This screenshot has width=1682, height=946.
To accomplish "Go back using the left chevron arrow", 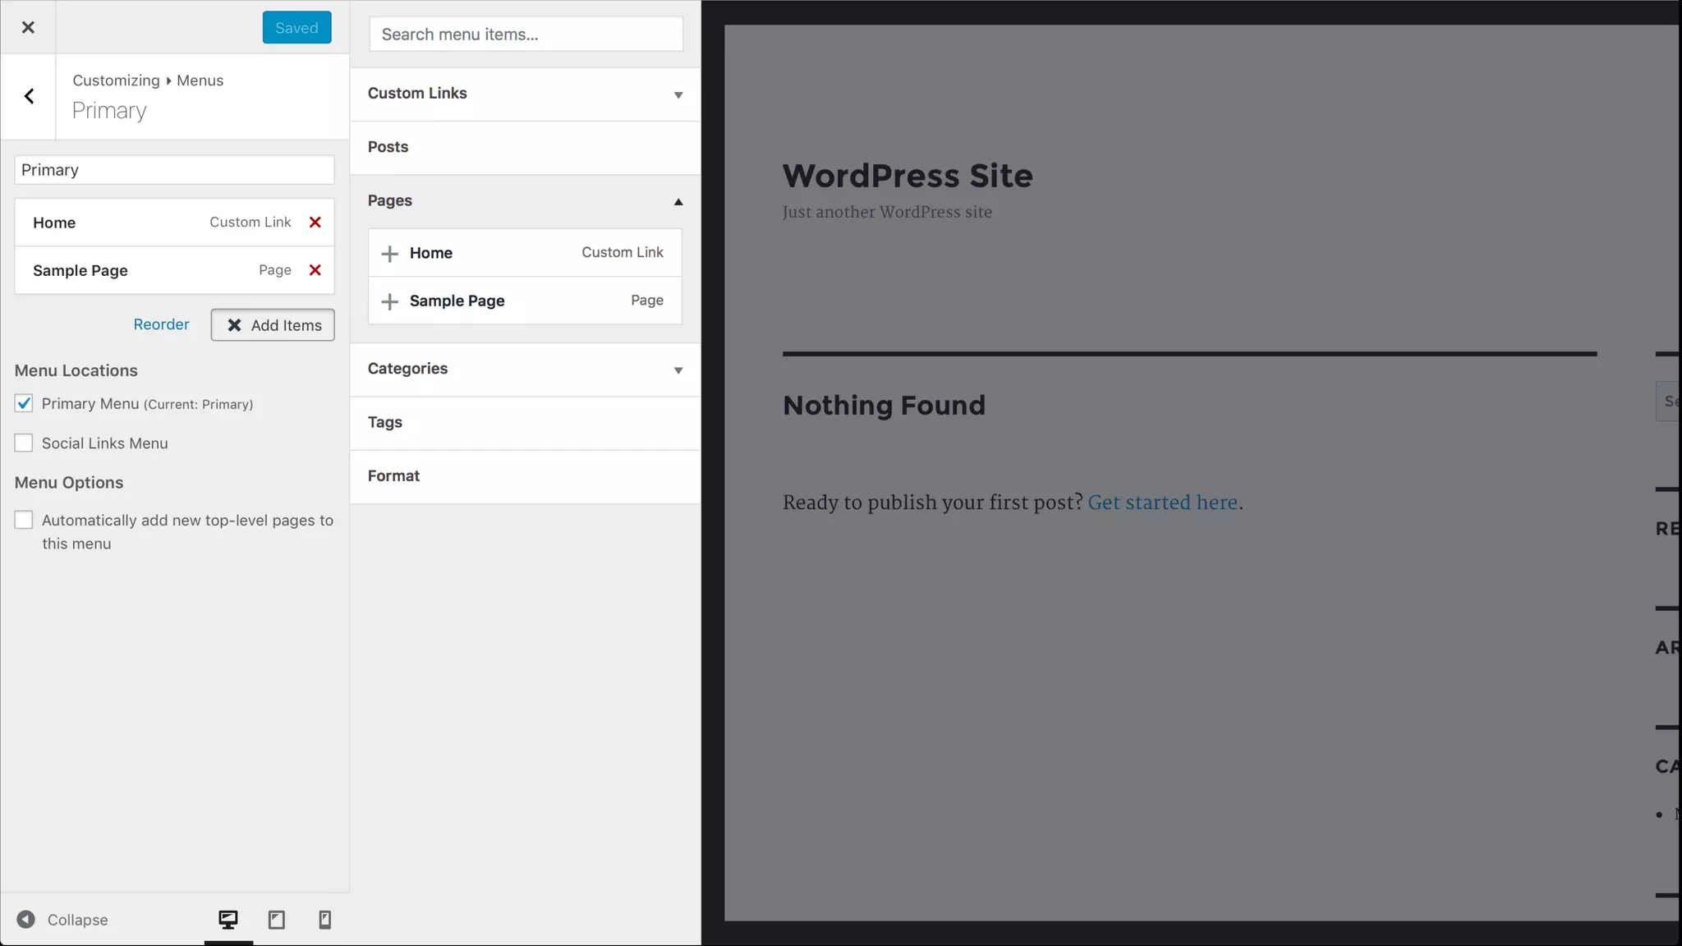I will [29, 97].
